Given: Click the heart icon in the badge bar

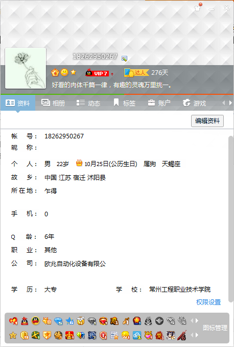Looking at the screenshot, I should pos(13,321).
